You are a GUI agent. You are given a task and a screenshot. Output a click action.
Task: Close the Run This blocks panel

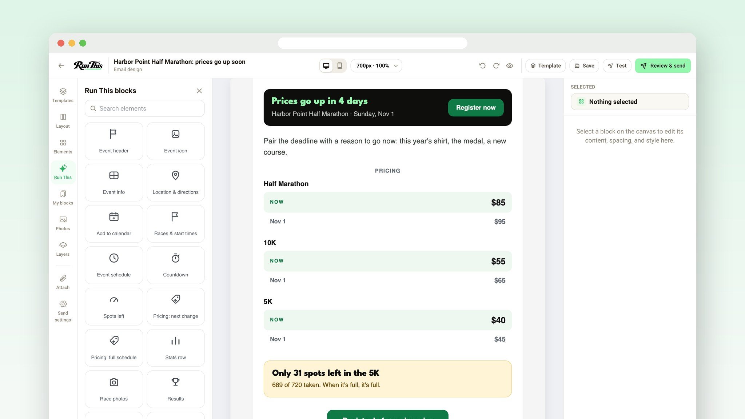(x=199, y=91)
